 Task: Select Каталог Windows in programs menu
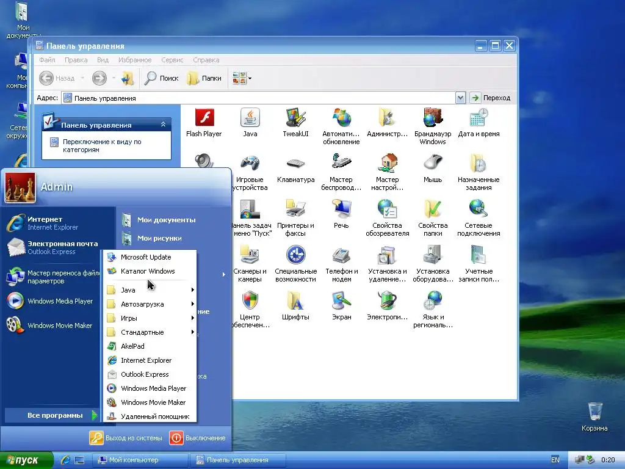coord(150,271)
